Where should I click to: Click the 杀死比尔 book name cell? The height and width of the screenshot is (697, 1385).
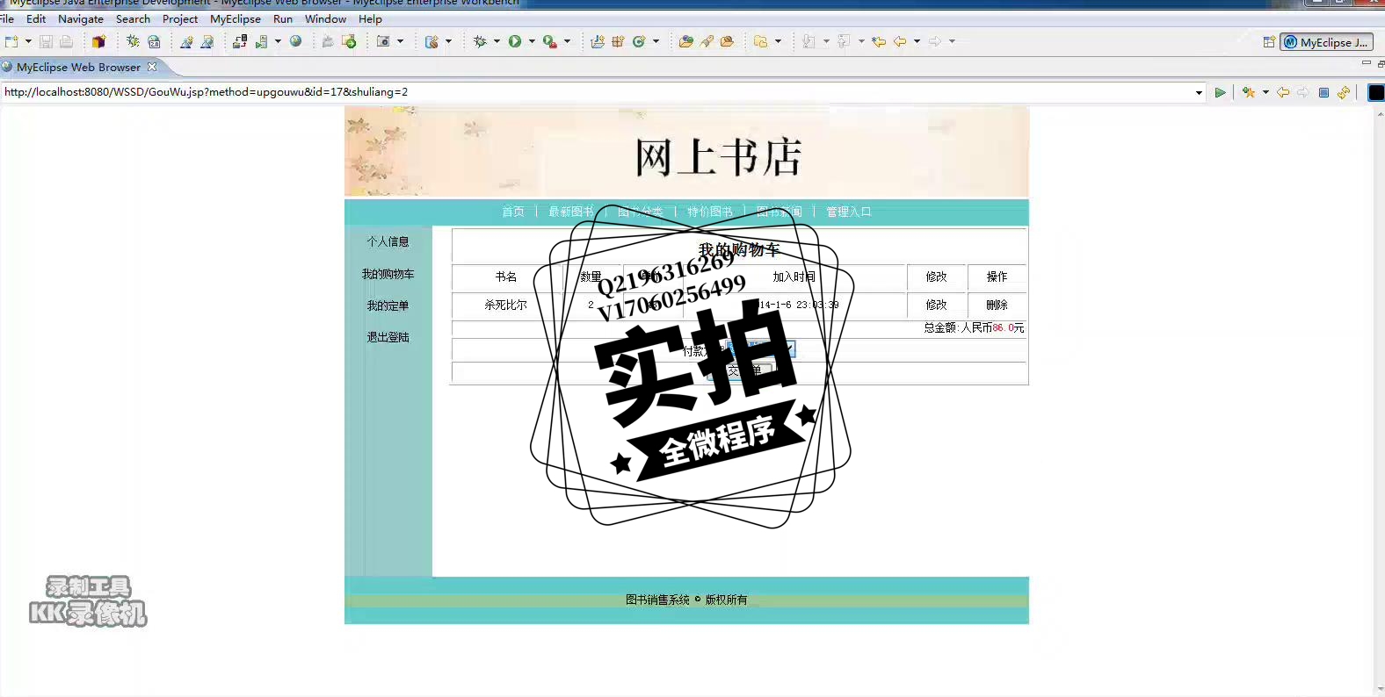point(506,305)
